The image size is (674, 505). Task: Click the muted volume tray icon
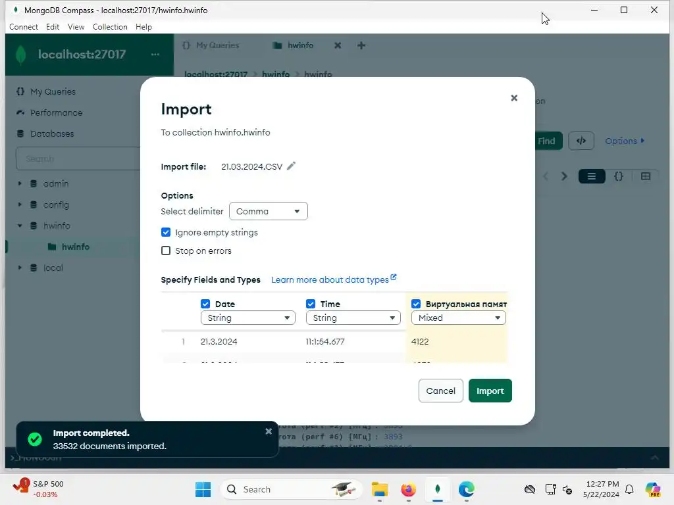(x=567, y=489)
